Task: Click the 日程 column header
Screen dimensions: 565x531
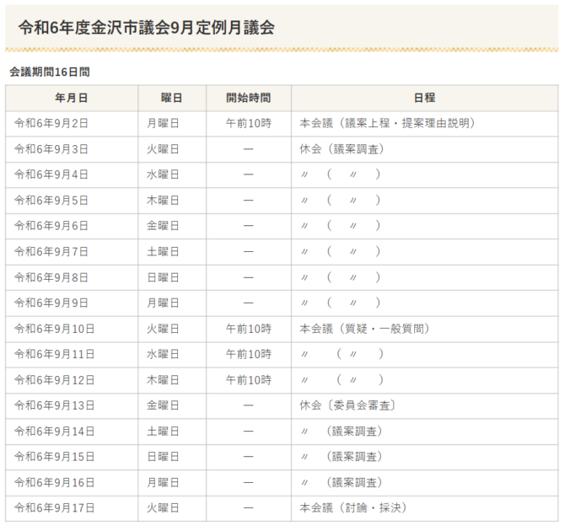Action: click(x=424, y=98)
